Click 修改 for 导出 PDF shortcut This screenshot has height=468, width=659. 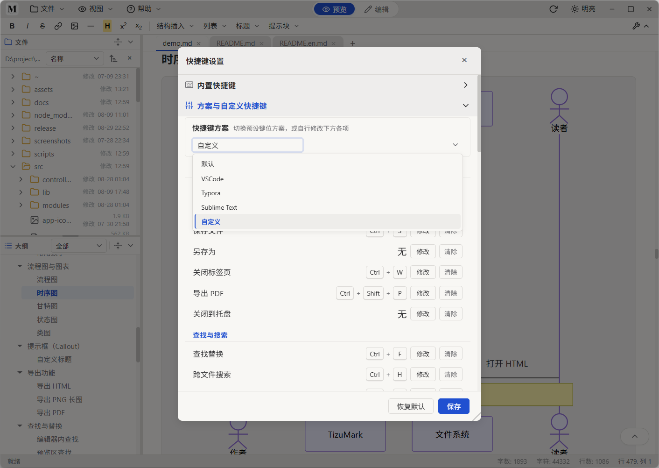tap(423, 293)
